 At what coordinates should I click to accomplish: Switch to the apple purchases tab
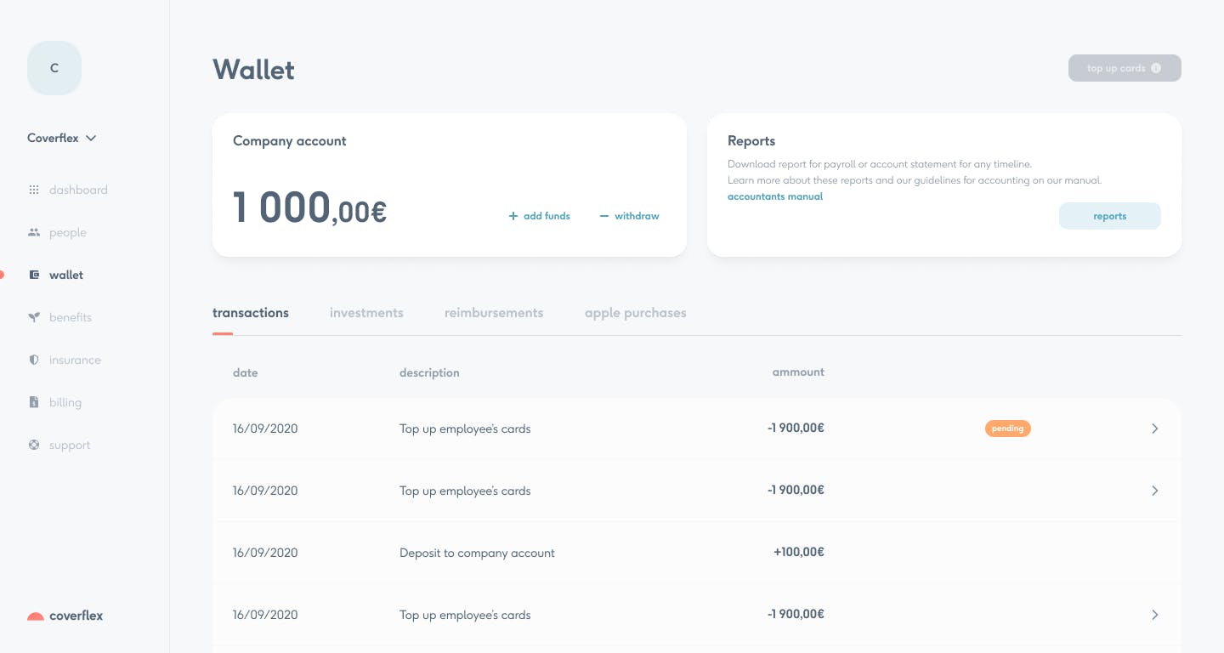pyautogui.click(x=636, y=313)
